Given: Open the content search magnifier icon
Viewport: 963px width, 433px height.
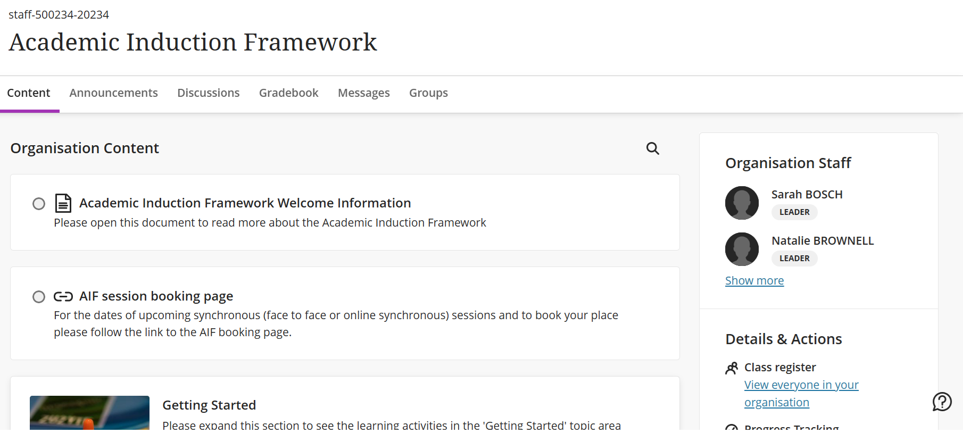Looking at the screenshot, I should click(x=653, y=148).
